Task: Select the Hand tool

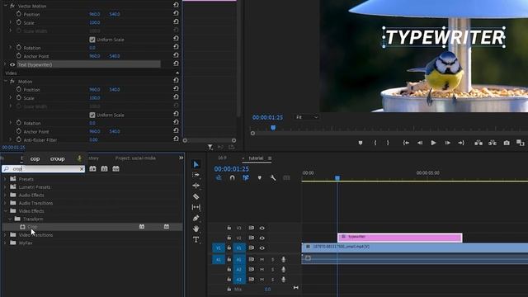Action: [x=196, y=229]
